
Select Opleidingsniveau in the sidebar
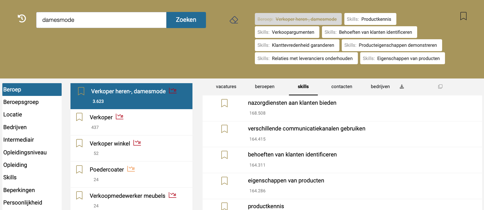32,153
